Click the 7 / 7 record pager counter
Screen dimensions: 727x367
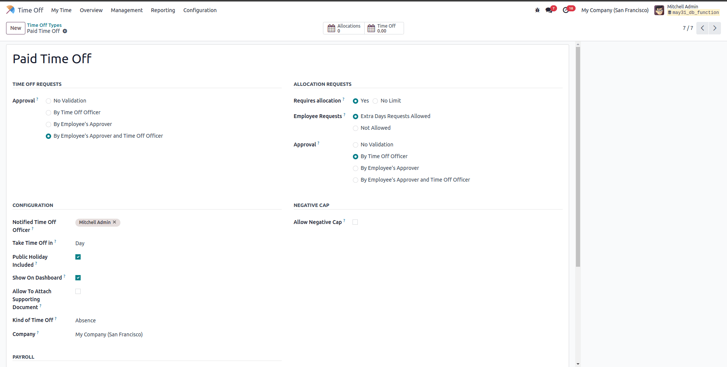pos(688,28)
